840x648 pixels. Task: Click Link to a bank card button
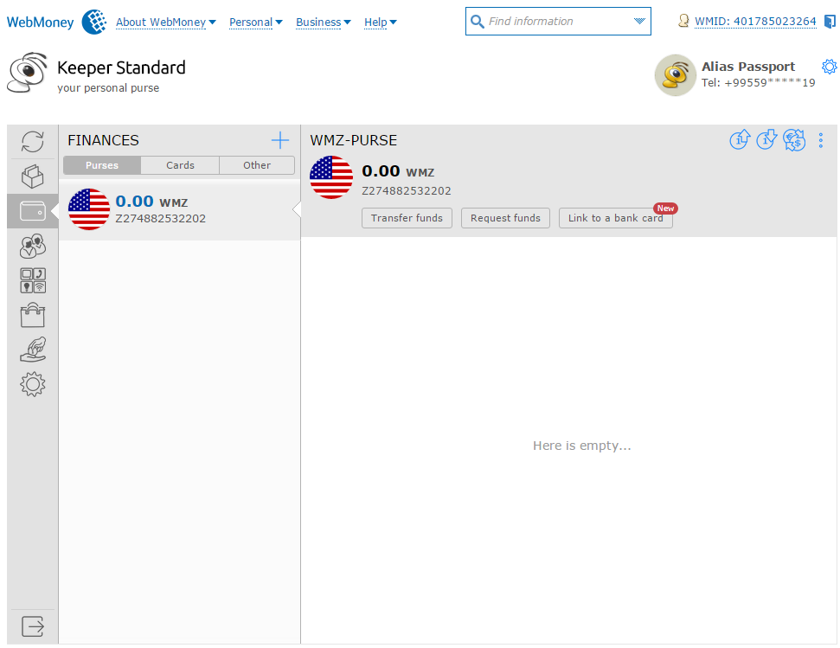616,218
